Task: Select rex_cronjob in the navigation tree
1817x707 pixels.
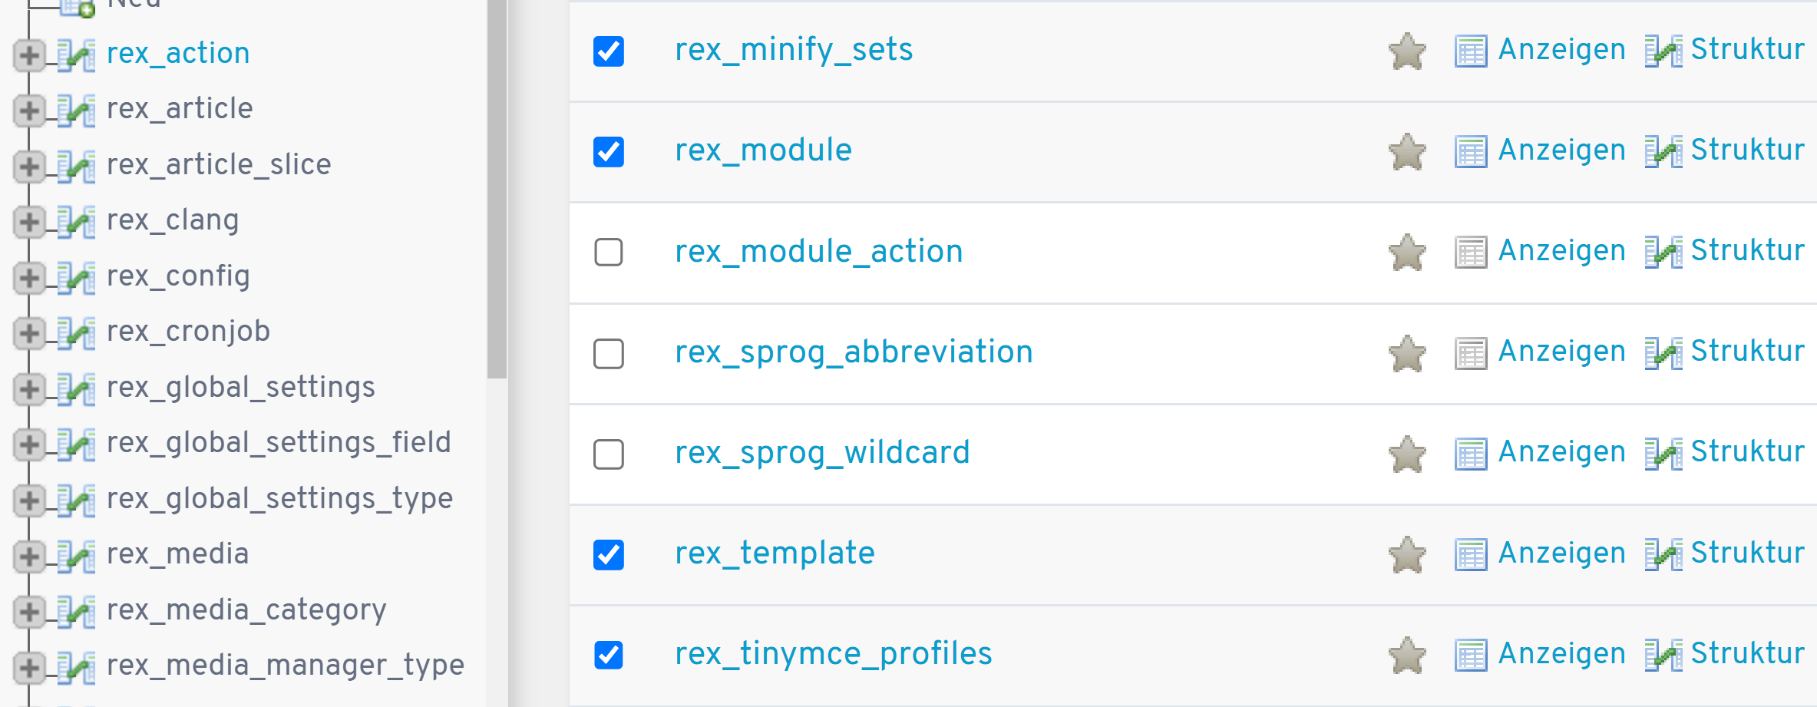Action: (188, 331)
